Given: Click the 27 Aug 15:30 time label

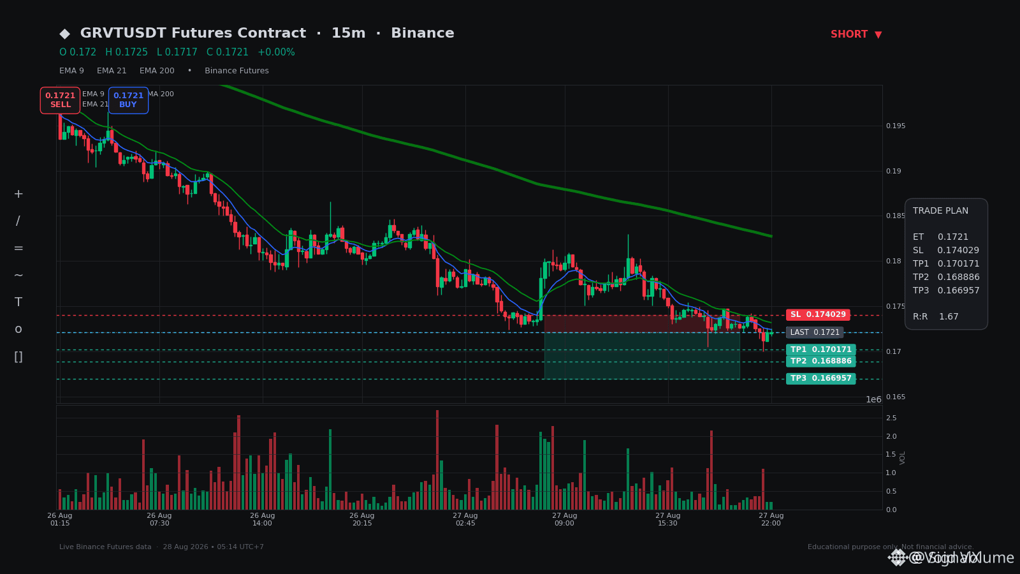Looking at the screenshot, I should click(x=668, y=520).
